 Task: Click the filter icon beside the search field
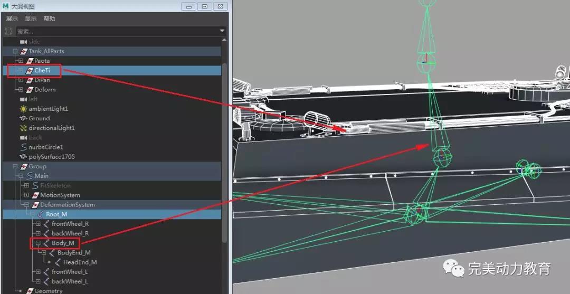click(9, 31)
